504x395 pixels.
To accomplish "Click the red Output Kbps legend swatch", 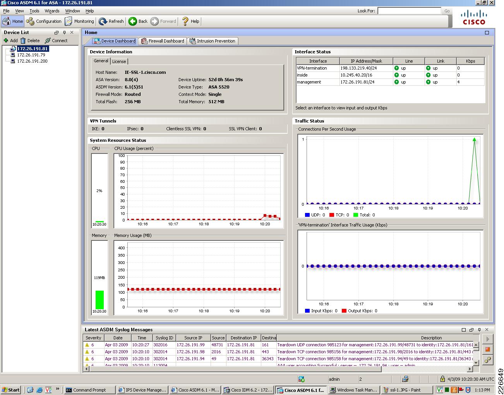I will pyautogui.click(x=344, y=311).
